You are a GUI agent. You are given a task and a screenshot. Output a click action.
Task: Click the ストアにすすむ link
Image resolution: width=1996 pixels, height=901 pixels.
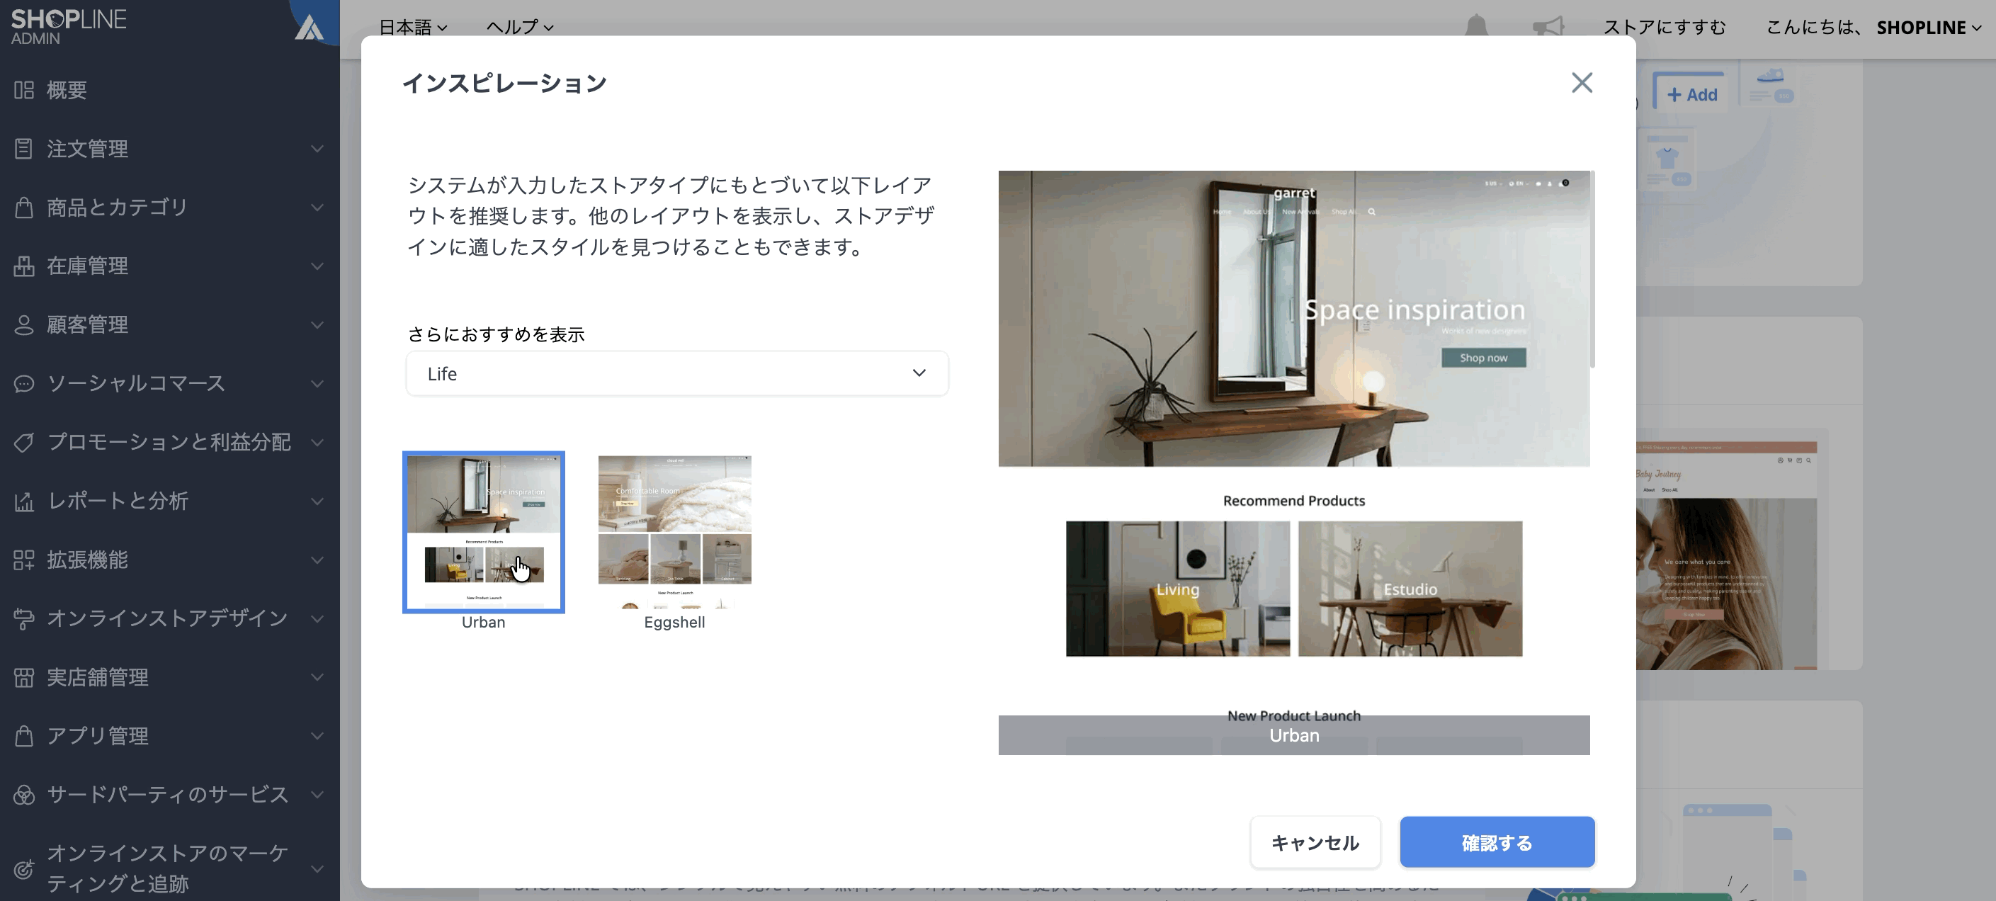pyautogui.click(x=1665, y=27)
